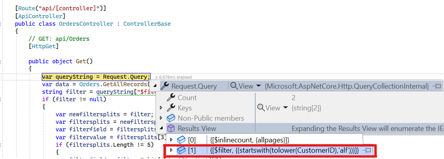The height and width of the screenshot is (159, 444).
Task: Expand the Non-Public members node
Action: [161, 118]
